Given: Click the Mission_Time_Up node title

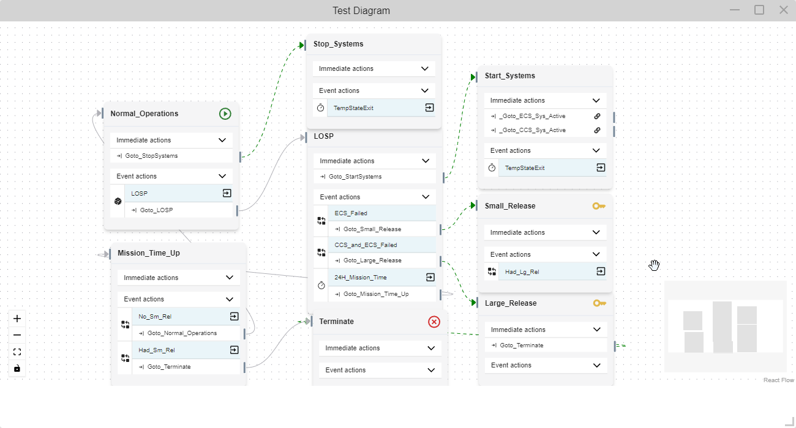Looking at the screenshot, I should pos(149,253).
